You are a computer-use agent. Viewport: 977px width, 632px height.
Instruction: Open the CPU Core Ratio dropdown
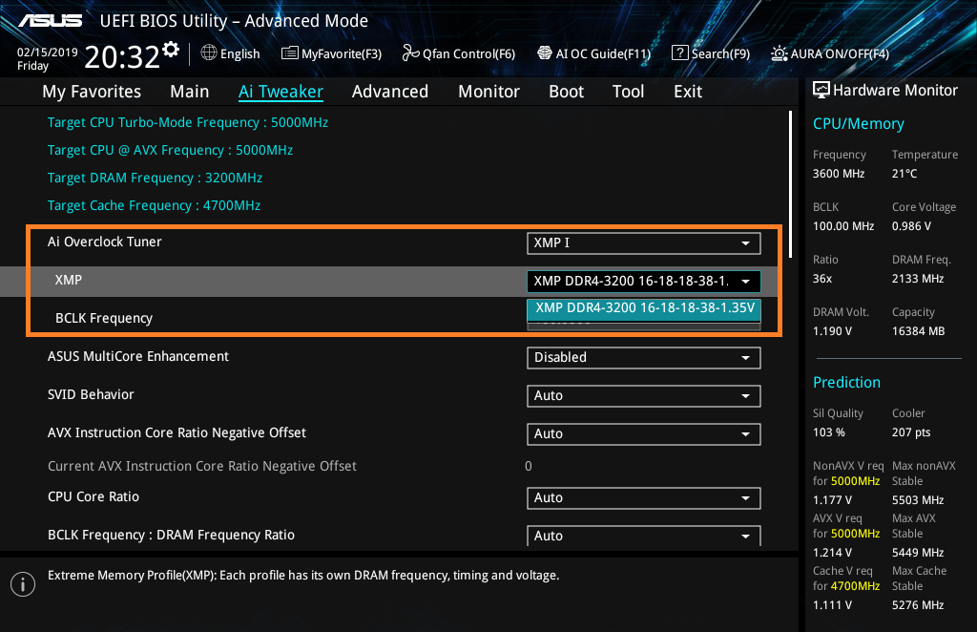pos(644,498)
